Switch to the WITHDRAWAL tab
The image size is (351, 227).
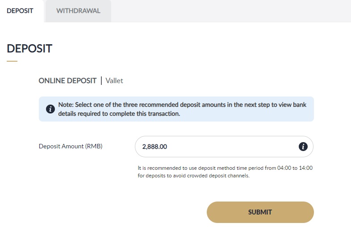pyautogui.click(x=78, y=11)
